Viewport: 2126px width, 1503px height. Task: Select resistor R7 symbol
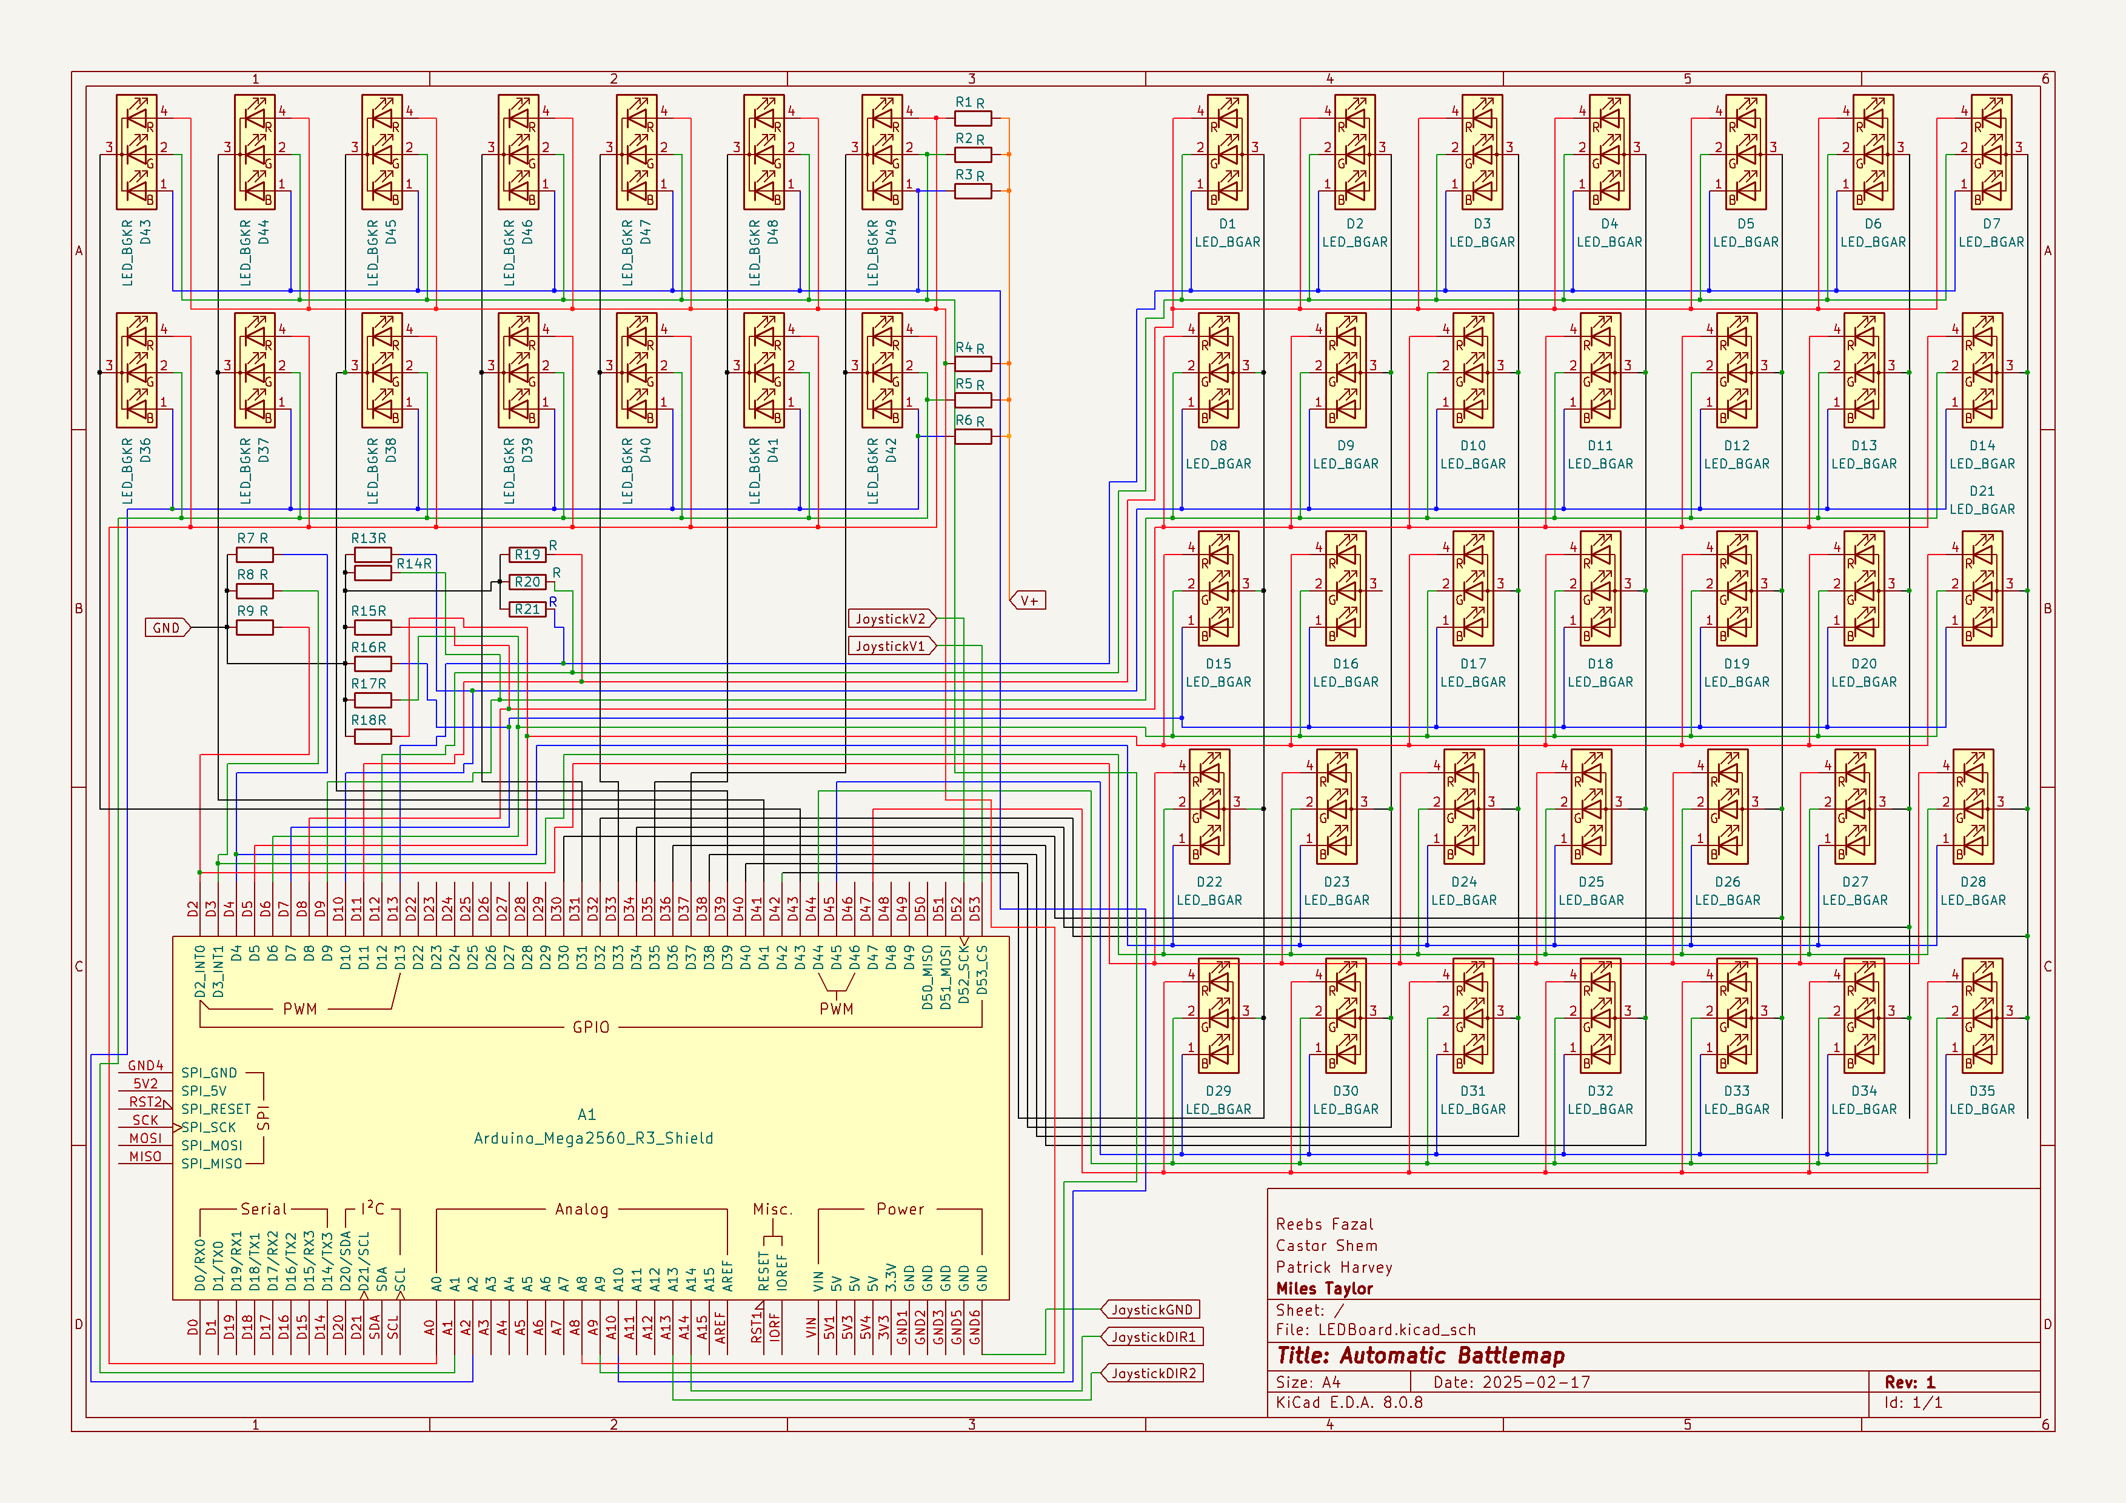(x=255, y=555)
